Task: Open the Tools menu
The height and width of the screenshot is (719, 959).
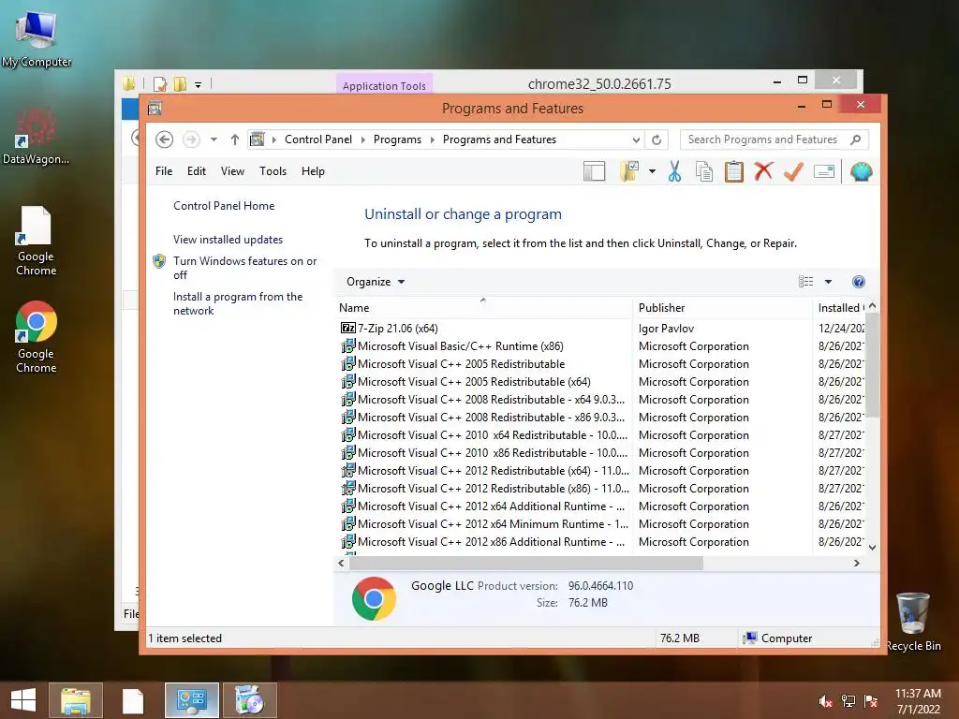Action: pyautogui.click(x=273, y=172)
